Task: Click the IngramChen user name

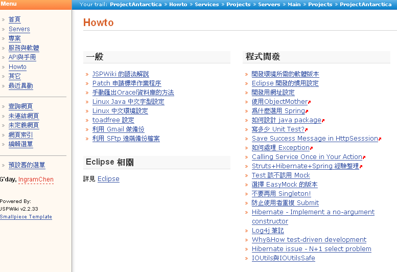Action: tap(36, 179)
